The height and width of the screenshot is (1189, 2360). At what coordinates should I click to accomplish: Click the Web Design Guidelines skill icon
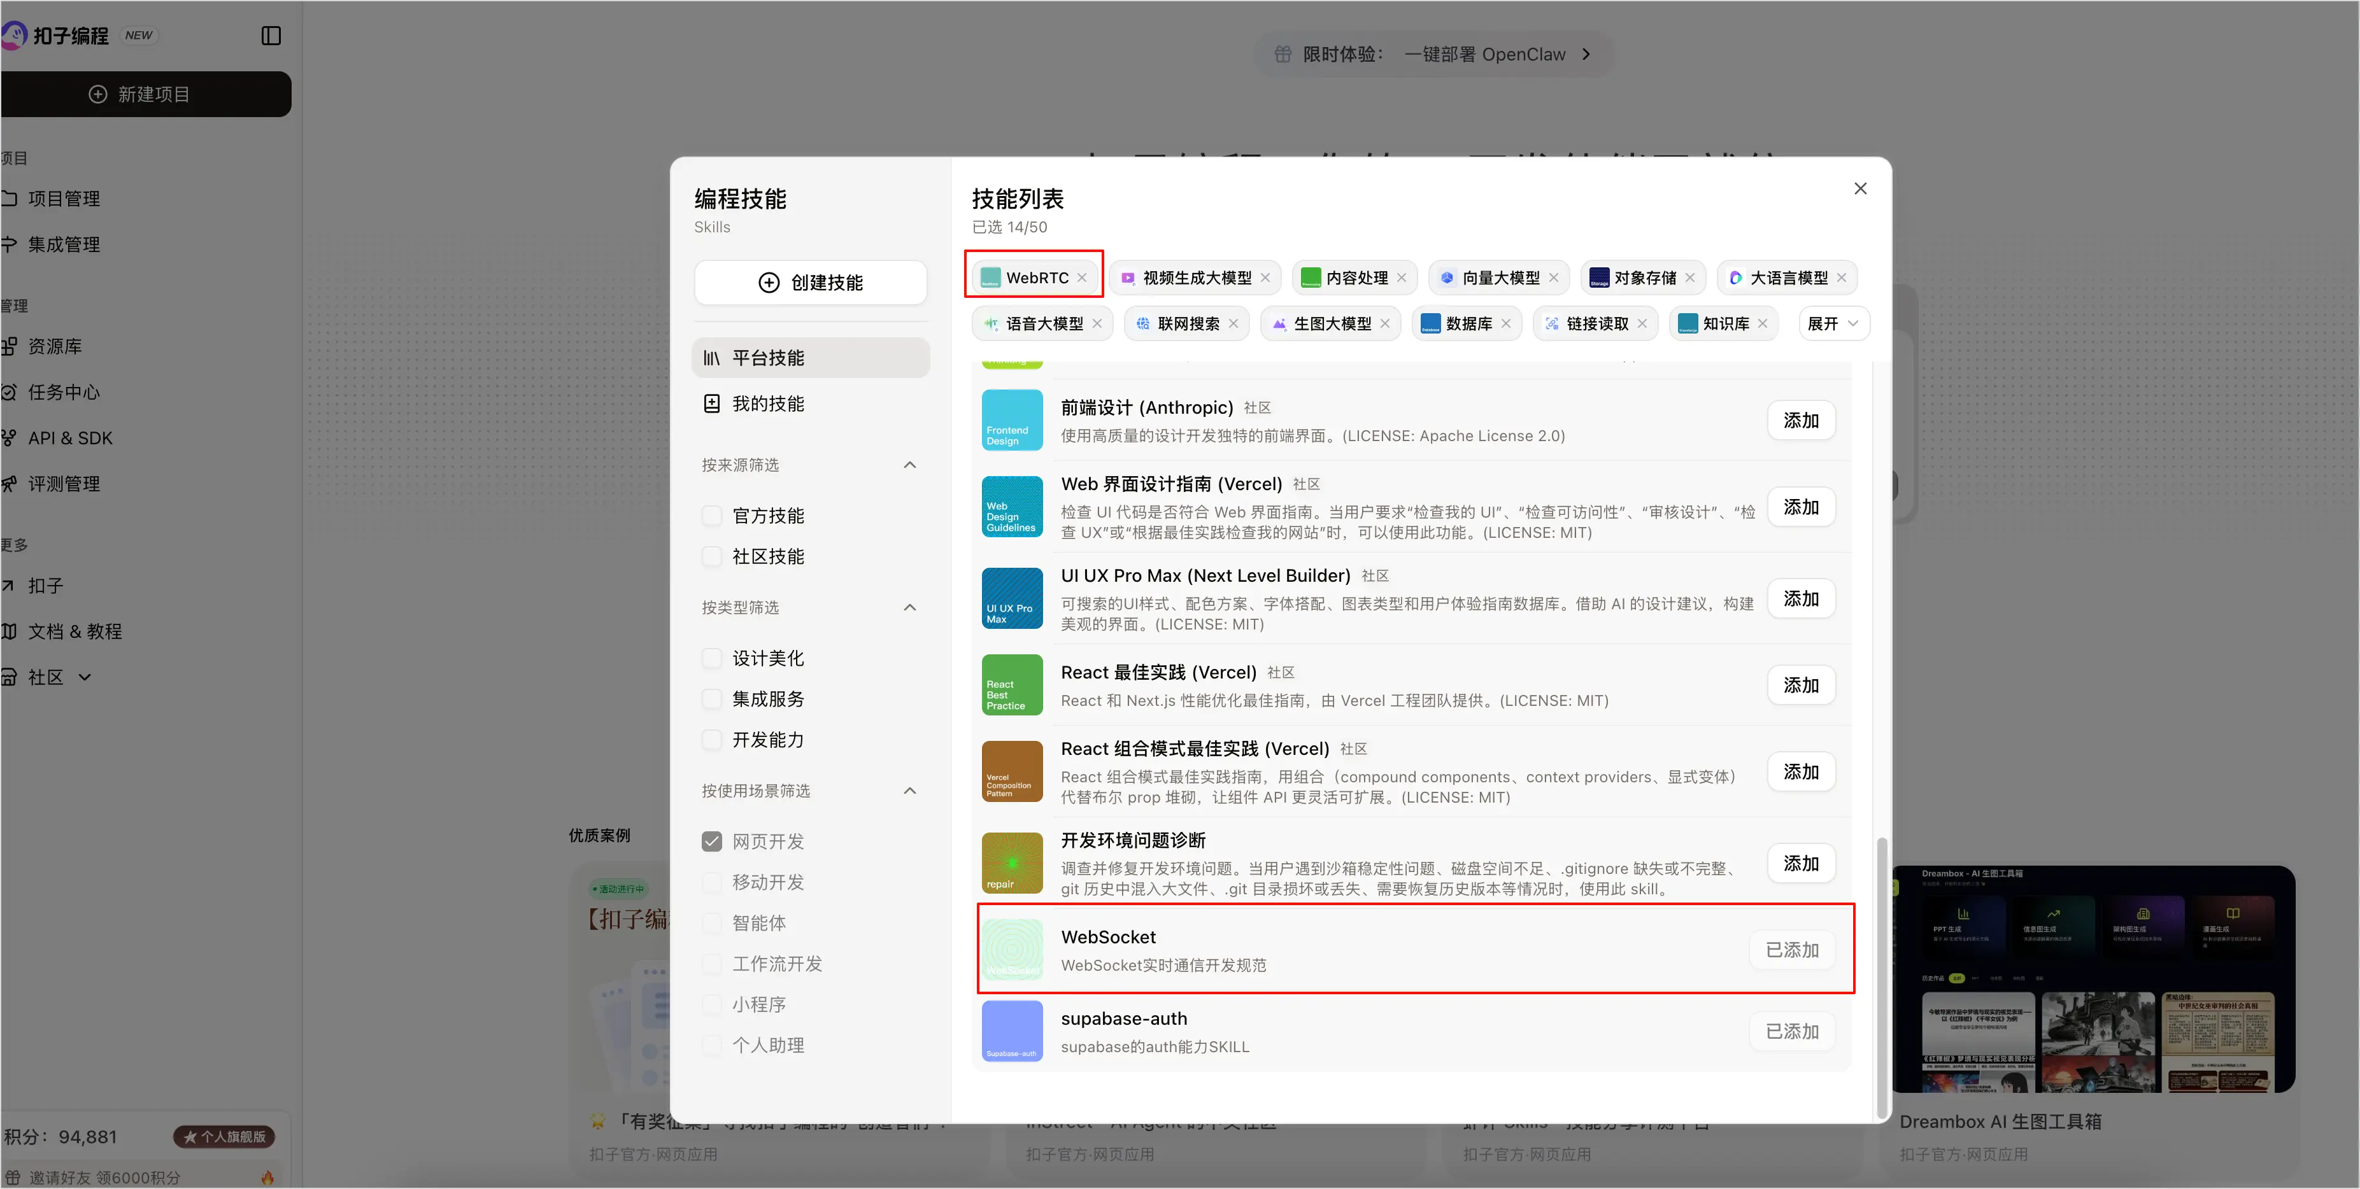click(1013, 507)
